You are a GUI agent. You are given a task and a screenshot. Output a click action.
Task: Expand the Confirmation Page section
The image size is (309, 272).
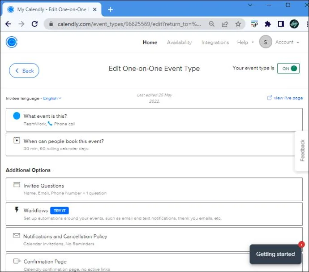(x=154, y=263)
